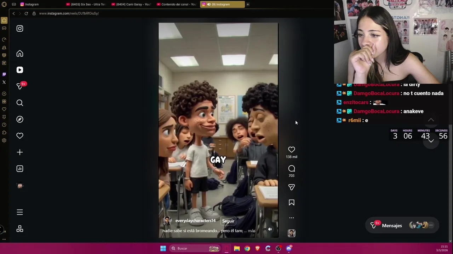
Task: Open Opera sidebar settings gear
Action: coord(4,140)
